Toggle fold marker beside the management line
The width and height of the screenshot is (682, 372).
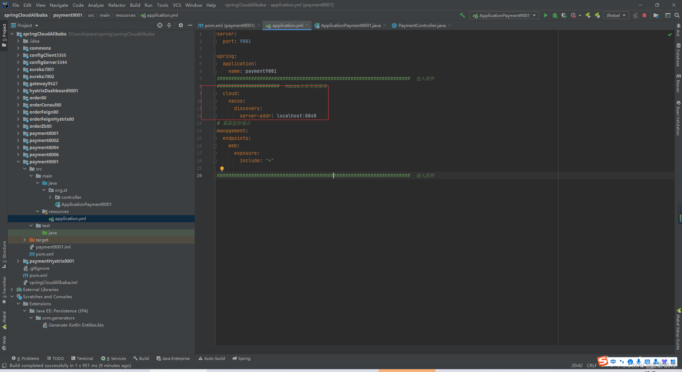[x=215, y=131]
